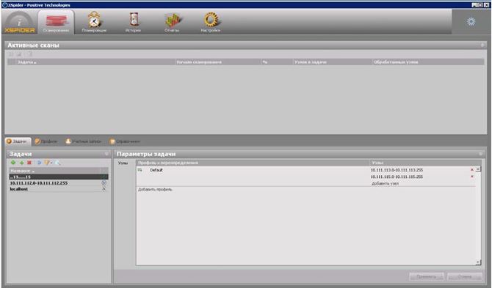Open the XSpider logo info button

pyautogui.click(x=19, y=23)
